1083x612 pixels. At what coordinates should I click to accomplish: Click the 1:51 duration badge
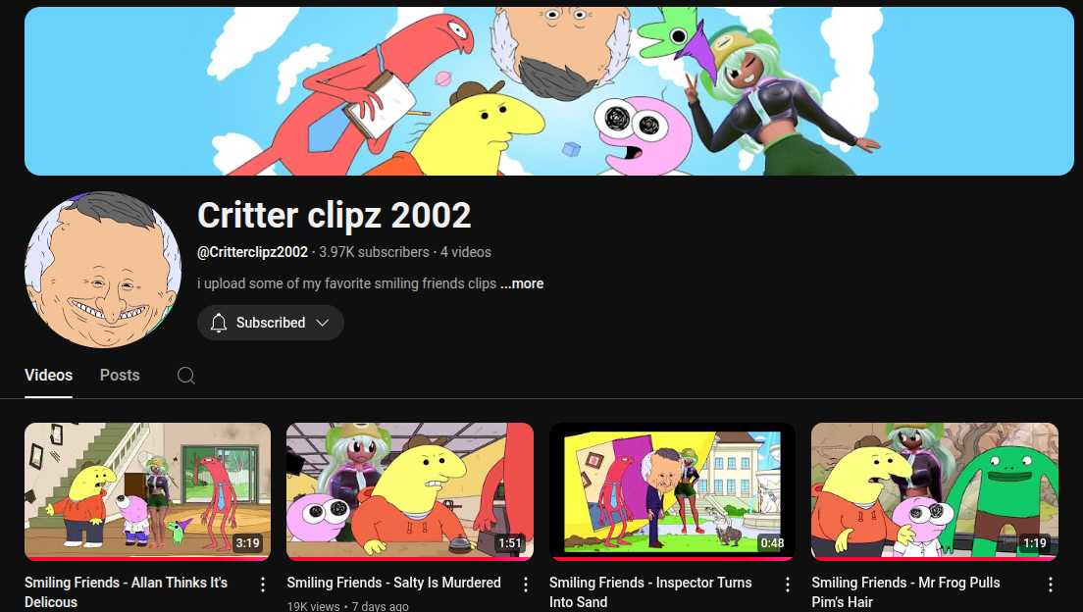click(x=510, y=543)
